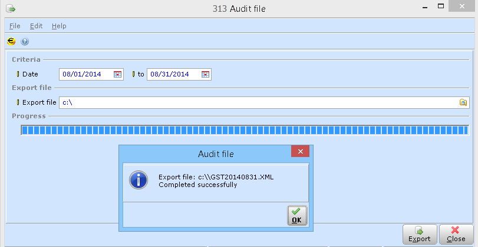Click the yellow Euro icon in the toolbar
The height and width of the screenshot is (247, 478).
coord(11,42)
